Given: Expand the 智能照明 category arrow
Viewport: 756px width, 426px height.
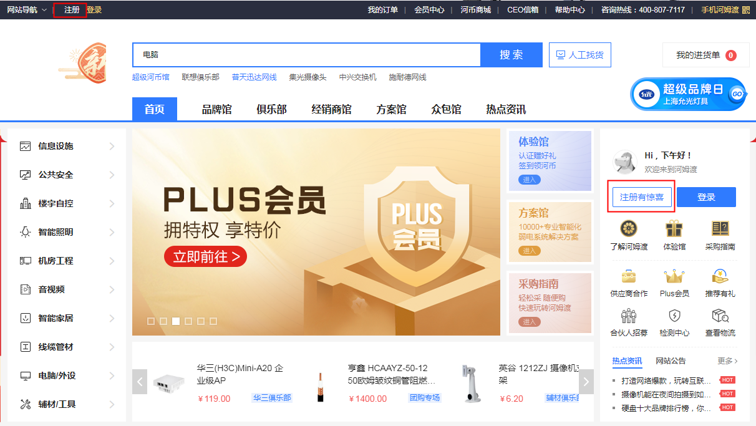Looking at the screenshot, I should point(112,232).
